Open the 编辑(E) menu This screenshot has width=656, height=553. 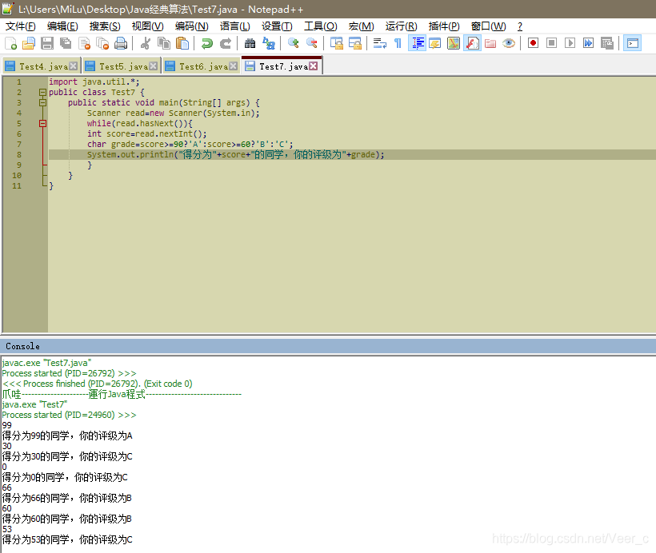[x=62, y=26]
